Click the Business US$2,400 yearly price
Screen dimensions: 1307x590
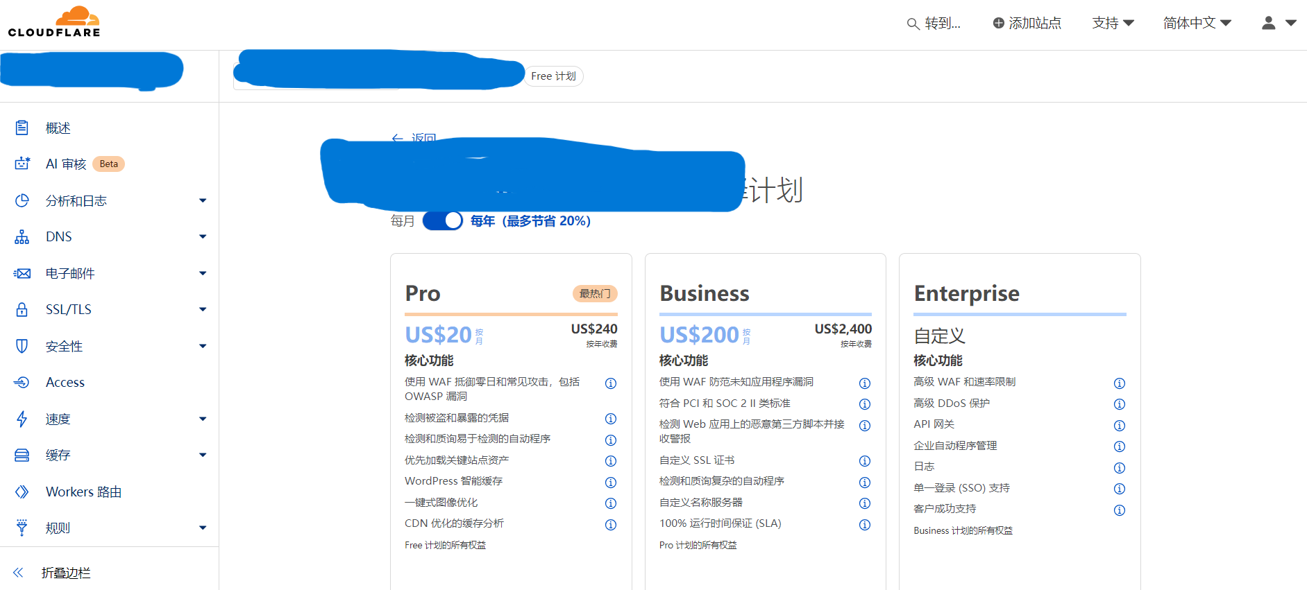point(843,329)
